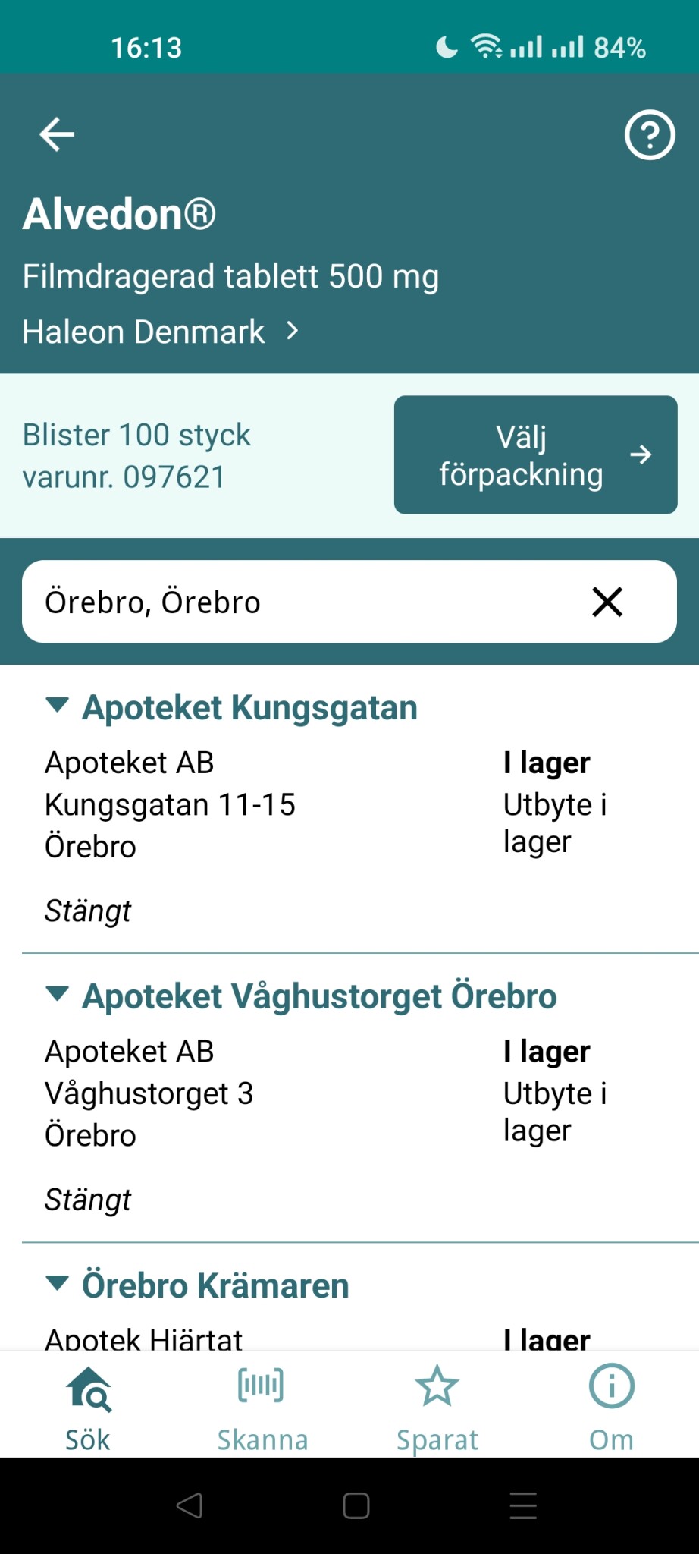Open the help question mark icon

pos(649,135)
